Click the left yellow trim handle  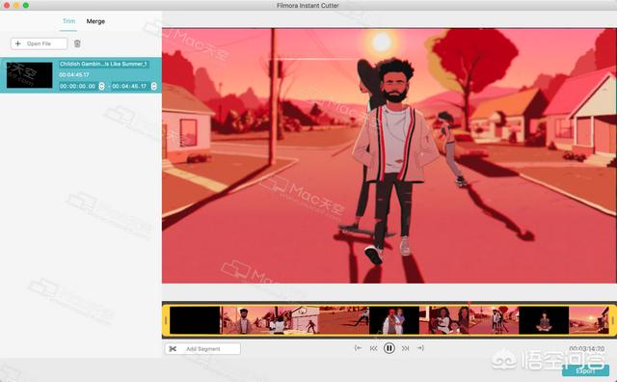[166, 320]
